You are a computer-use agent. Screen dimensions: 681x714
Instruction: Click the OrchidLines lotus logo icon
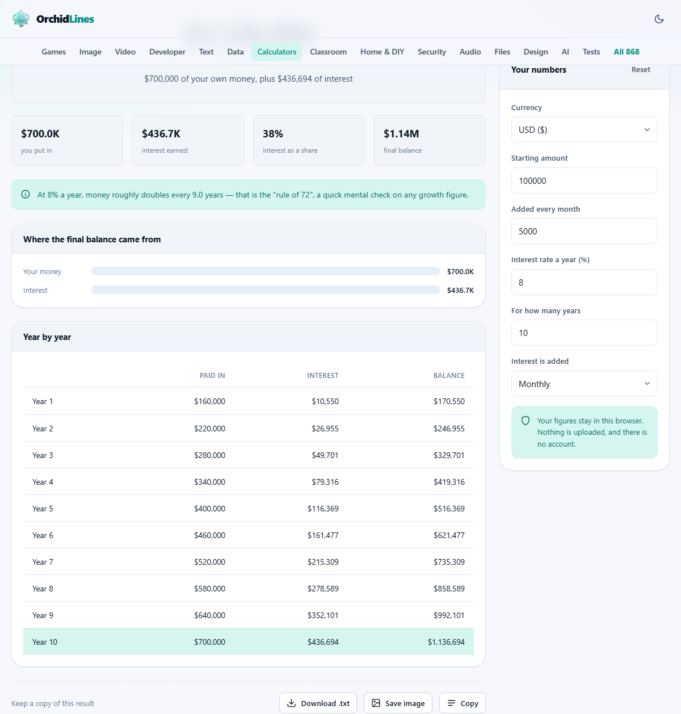[21, 19]
